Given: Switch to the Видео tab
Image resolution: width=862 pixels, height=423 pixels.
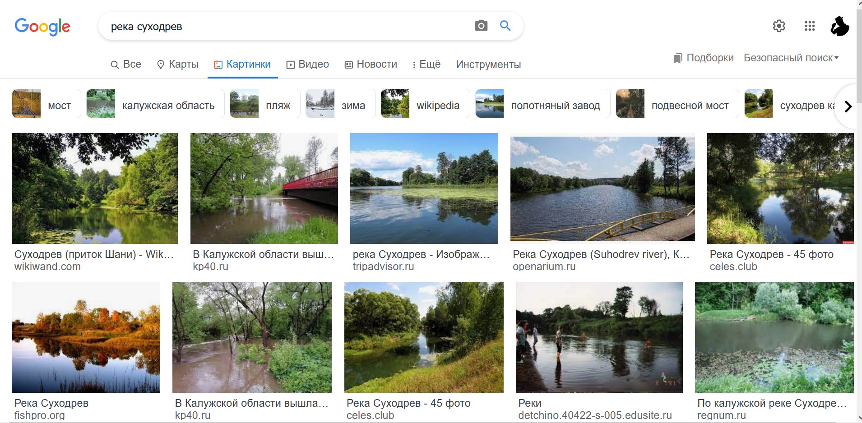Looking at the screenshot, I should (x=308, y=64).
